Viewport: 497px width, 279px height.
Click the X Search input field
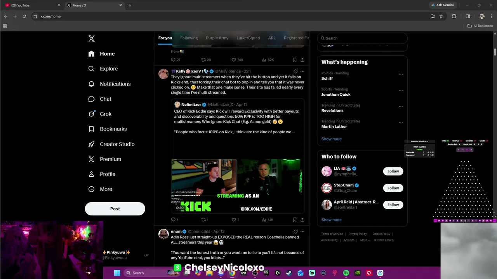[362, 38]
